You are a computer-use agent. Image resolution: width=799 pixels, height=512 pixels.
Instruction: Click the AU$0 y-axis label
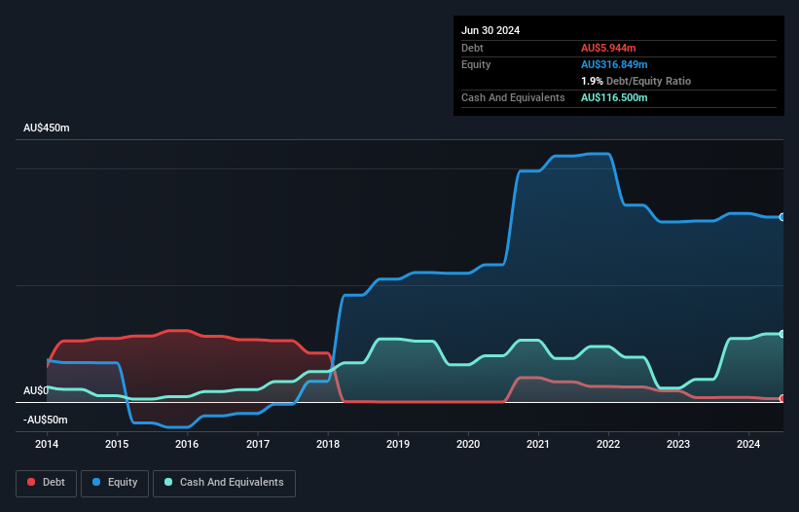36,390
